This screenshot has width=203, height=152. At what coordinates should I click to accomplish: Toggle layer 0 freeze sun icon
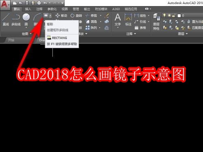pos(169,16)
